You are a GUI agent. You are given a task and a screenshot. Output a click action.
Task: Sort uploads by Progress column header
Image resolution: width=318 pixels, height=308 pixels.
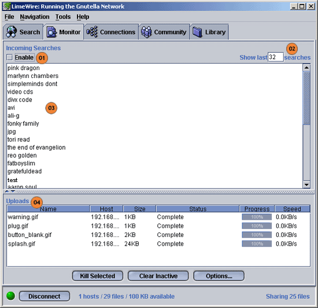pyautogui.click(x=257, y=209)
